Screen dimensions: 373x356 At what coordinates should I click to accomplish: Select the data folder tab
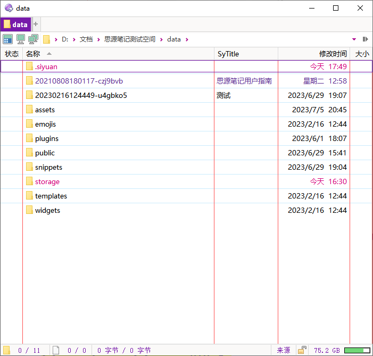pos(15,24)
